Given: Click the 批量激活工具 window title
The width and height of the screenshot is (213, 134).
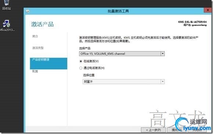Looking at the screenshot, I should coord(118,11).
